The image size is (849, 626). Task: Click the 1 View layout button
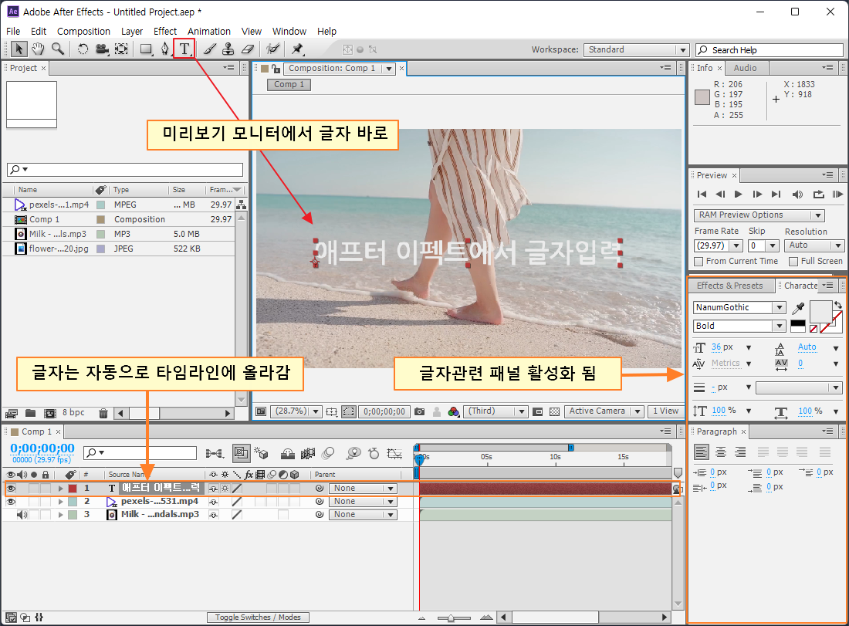point(665,411)
